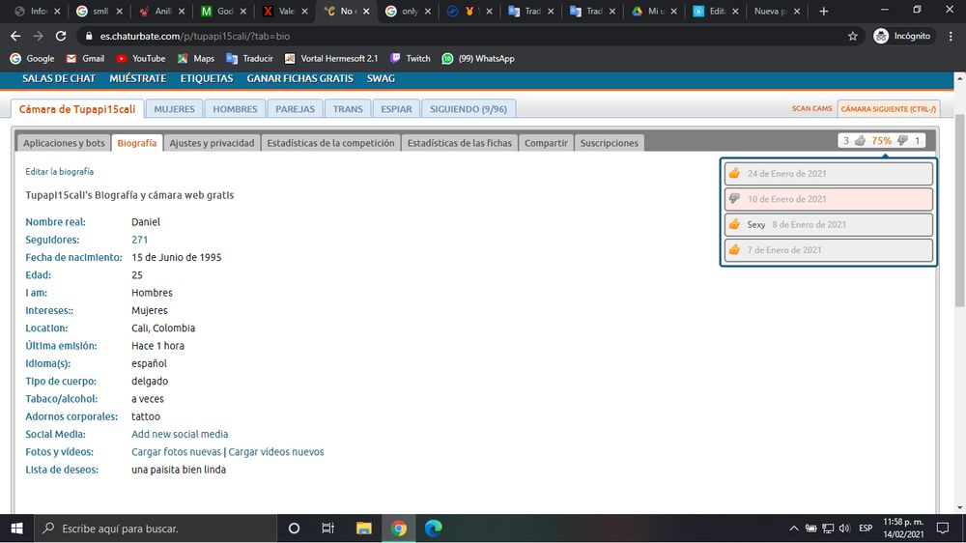Bookmark the page with the star icon
The width and height of the screenshot is (966, 543).
(x=853, y=37)
